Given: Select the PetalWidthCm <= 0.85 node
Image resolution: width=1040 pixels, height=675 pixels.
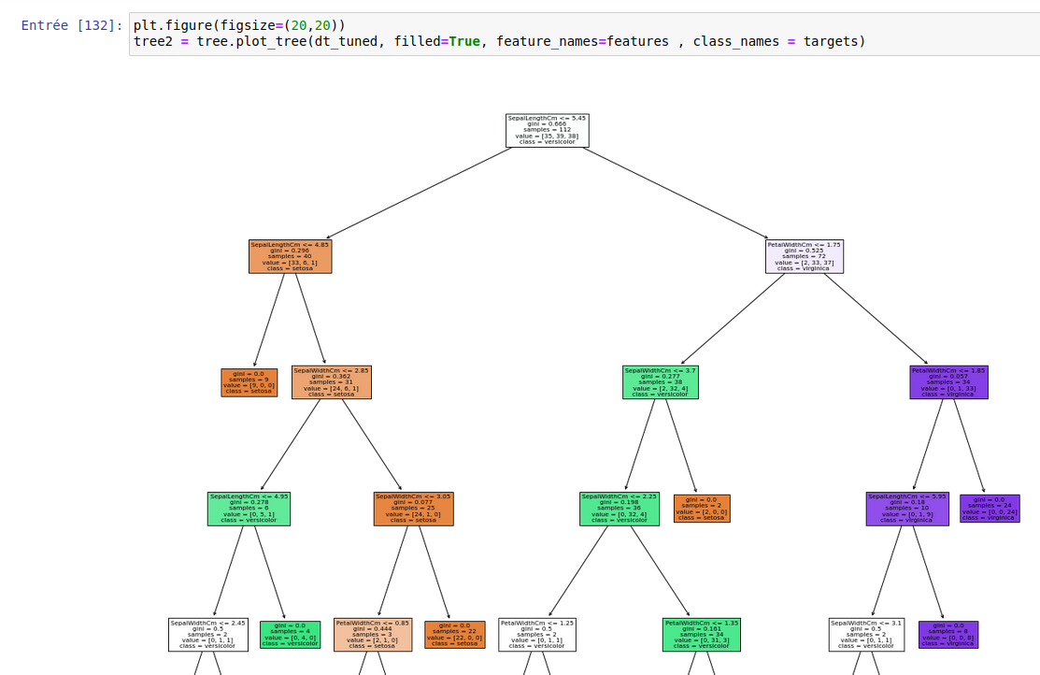Looking at the screenshot, I should click(x=372, y=635).
